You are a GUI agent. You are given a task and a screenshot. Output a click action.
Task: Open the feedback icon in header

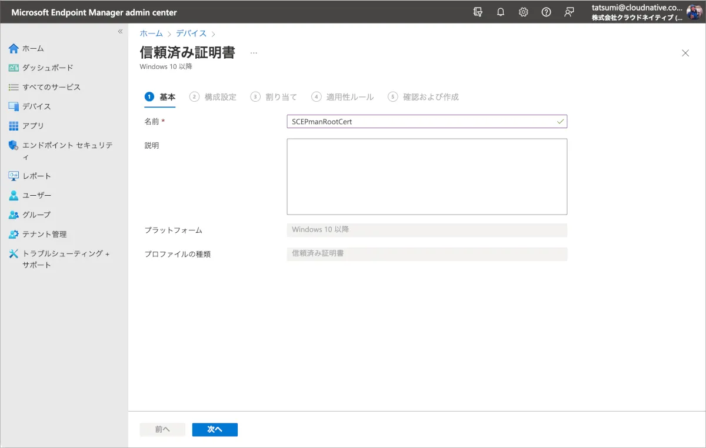[569, 12]
